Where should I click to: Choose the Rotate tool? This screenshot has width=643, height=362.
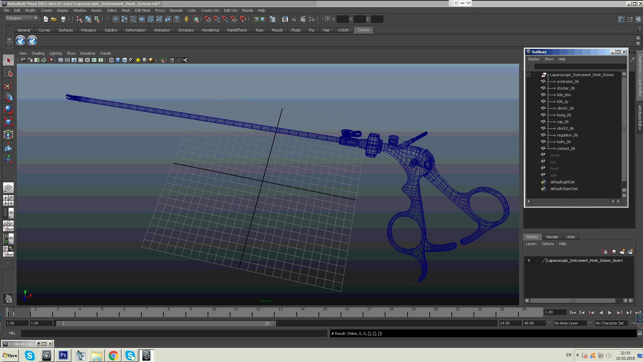[8, 110]
